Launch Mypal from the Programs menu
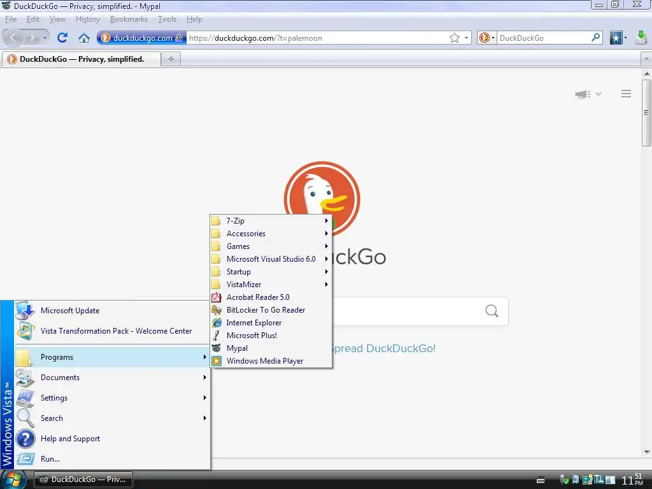This screenshot has height=489, width=652. (271, 348)
